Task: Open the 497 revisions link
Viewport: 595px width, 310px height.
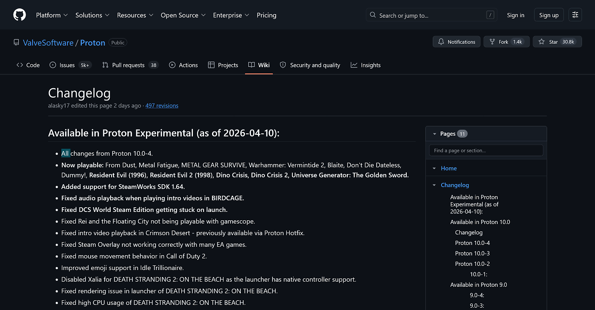Action: pos(162,106)
